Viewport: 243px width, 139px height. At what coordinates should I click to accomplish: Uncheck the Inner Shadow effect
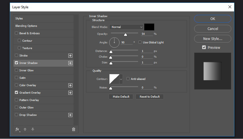click(16, 63)
